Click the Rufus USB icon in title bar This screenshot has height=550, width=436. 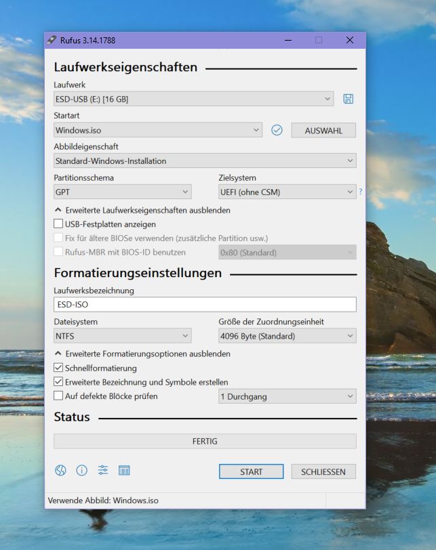coord(52,40)
